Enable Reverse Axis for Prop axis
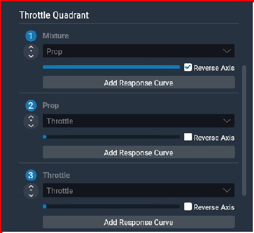This screenshot has height=233, width=254. point(188,137)
